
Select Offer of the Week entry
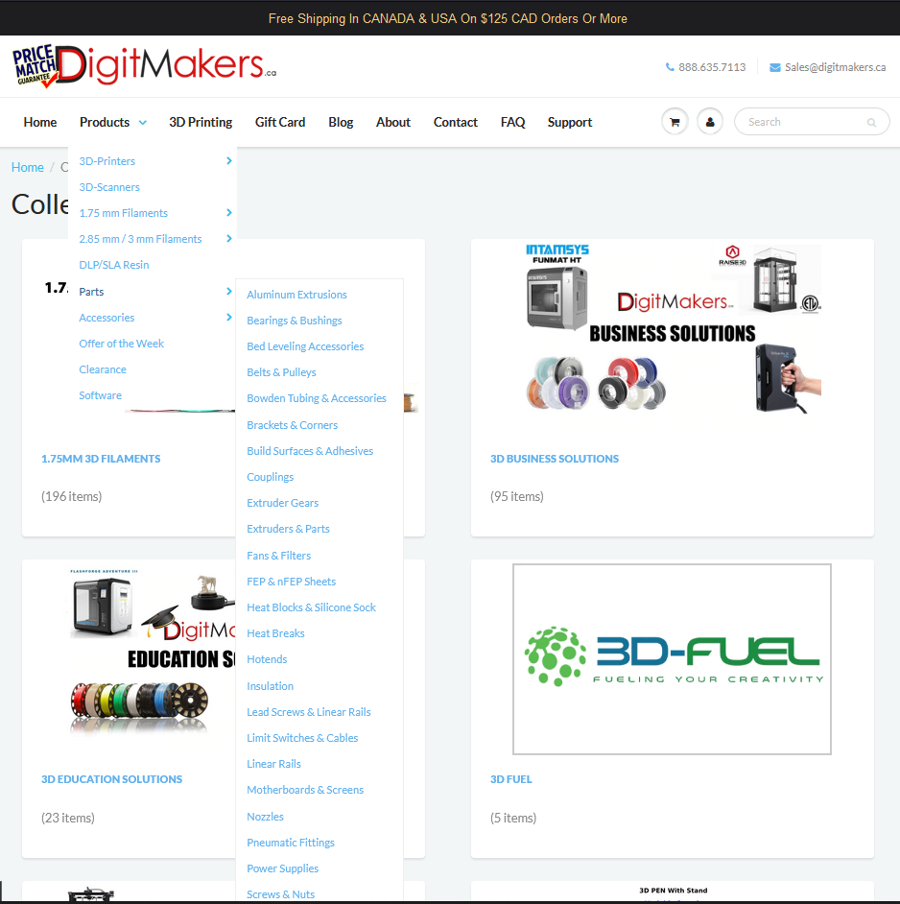122,344
